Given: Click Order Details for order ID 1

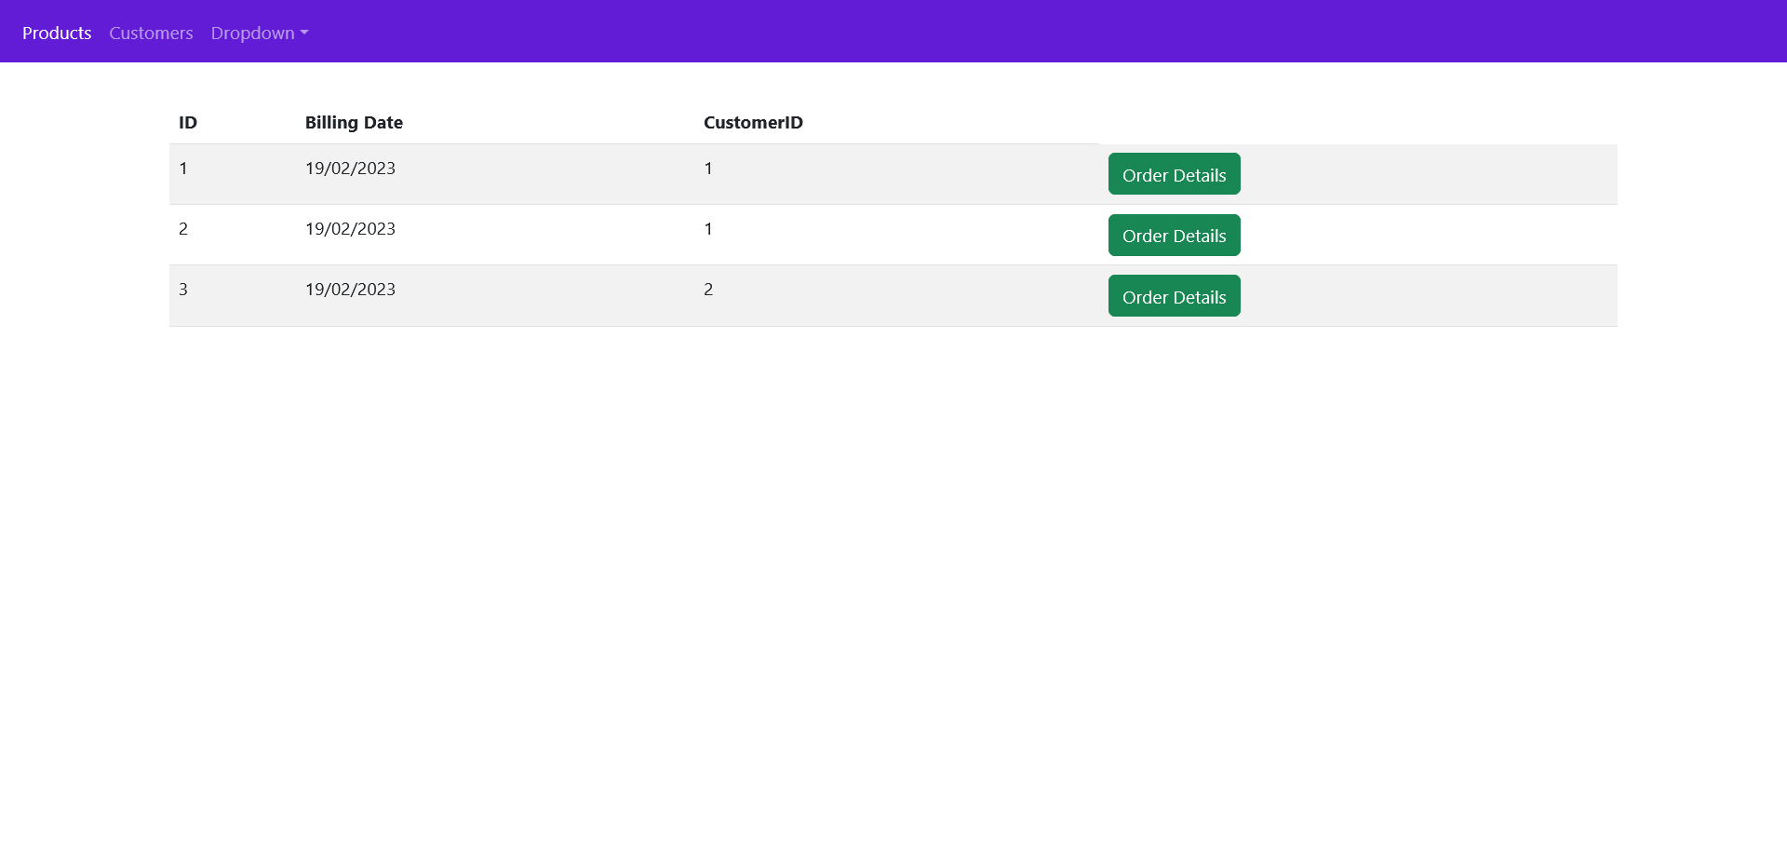Looking at the screenshot, I should pyautogui.click(x=1174, y=174).
